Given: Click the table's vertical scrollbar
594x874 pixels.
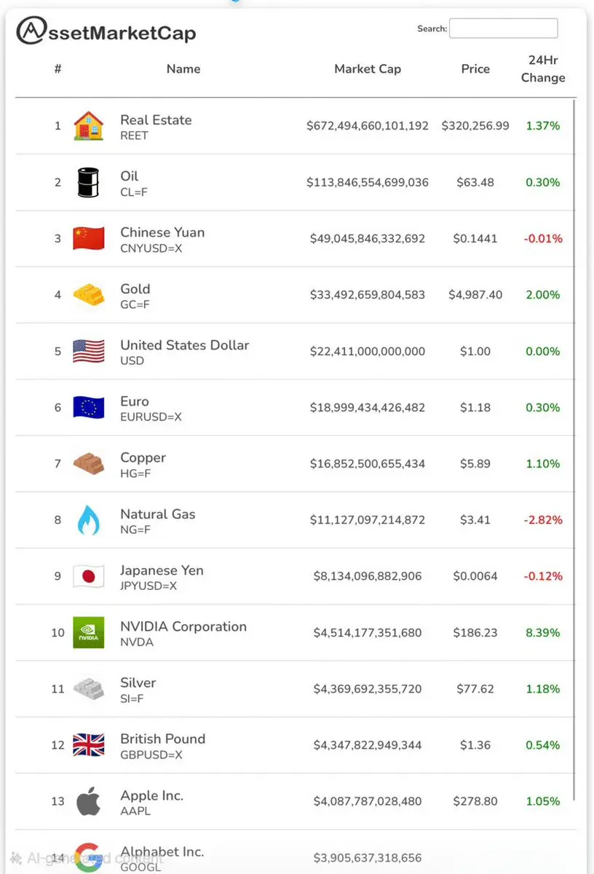Looking at the screenshot, I should point(574,437).
